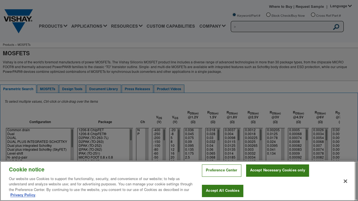358x201 pixels.
Task: Open the Resources dropdown chevron
Action: (141, 26)
